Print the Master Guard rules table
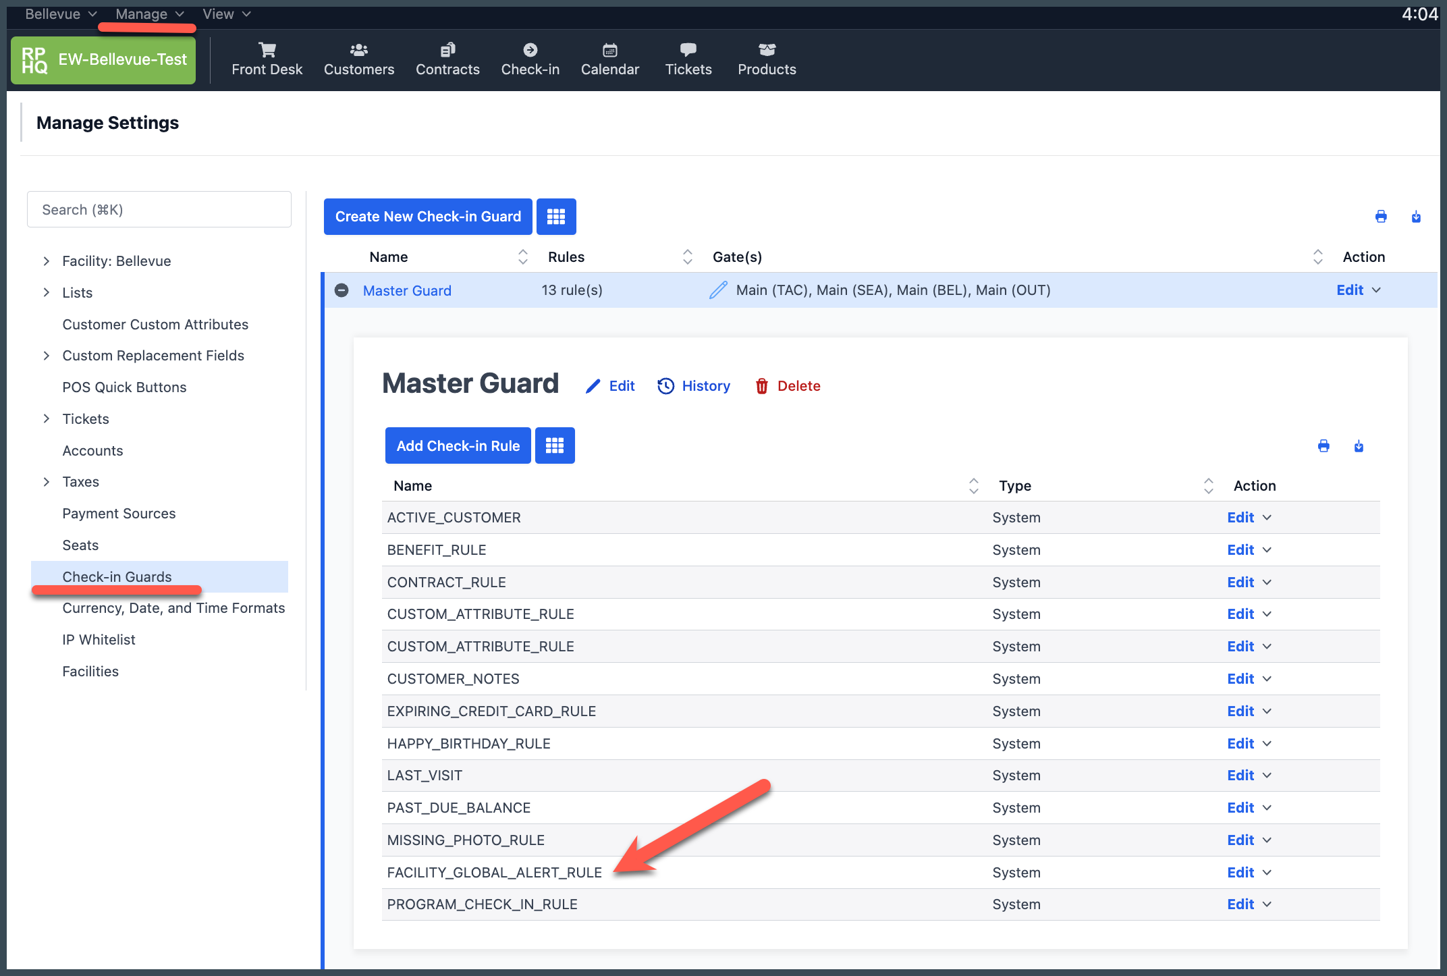 (1323, 446)
